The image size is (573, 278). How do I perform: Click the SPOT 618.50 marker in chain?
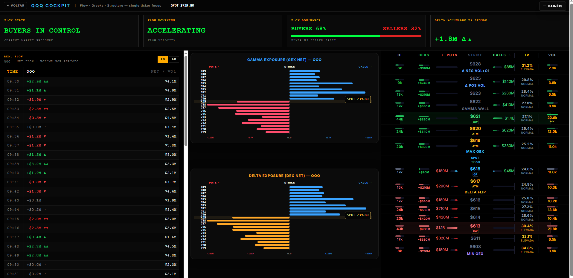tap(475, 160)
